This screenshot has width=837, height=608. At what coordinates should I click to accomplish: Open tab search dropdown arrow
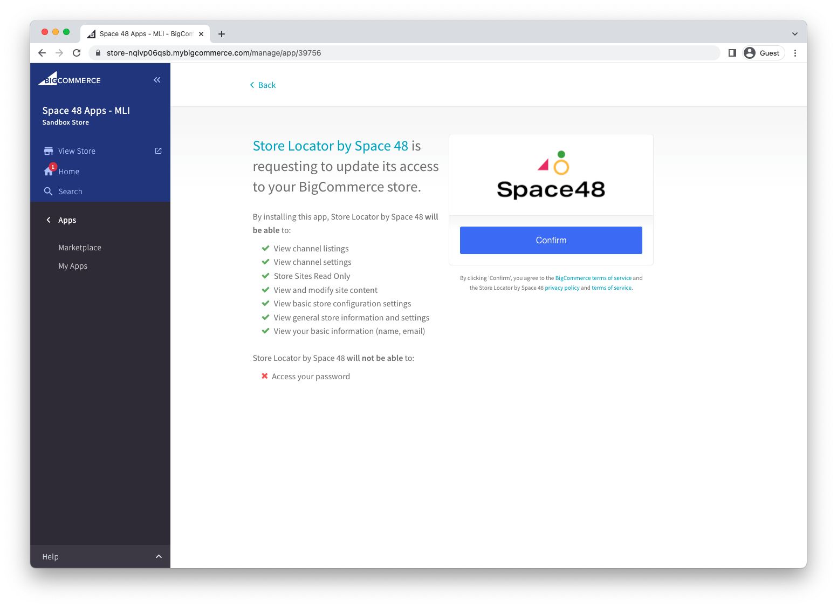click(x=794, y=34)
